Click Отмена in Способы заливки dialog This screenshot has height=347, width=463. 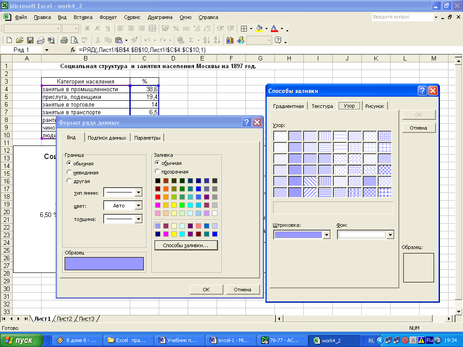pyautogui.click(x=418, y=128)
